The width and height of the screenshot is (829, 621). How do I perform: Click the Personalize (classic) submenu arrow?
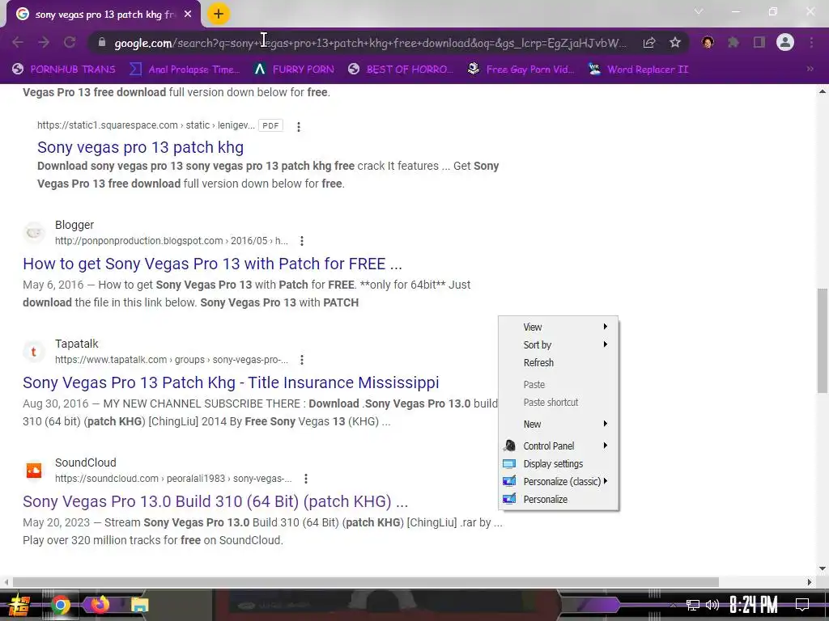tap(606, 481)
